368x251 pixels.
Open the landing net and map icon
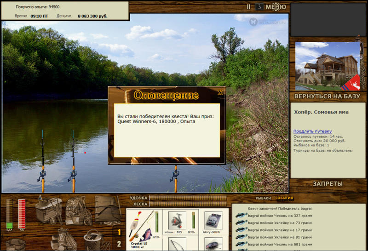108,209
